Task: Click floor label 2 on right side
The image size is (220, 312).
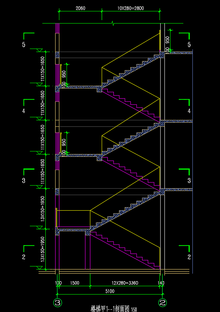Action: [189, 257]
